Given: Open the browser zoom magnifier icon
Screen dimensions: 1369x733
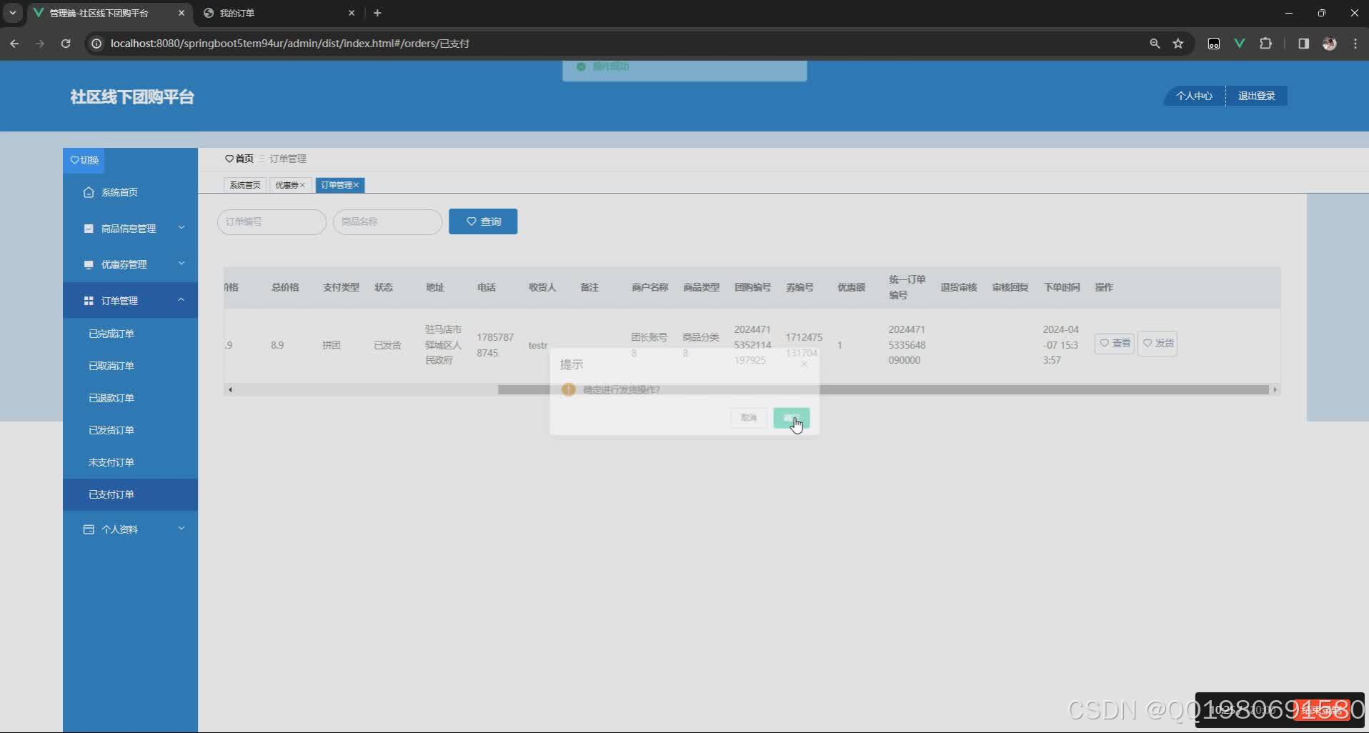Looking at the screenshot, I should tap(1155, 44).
